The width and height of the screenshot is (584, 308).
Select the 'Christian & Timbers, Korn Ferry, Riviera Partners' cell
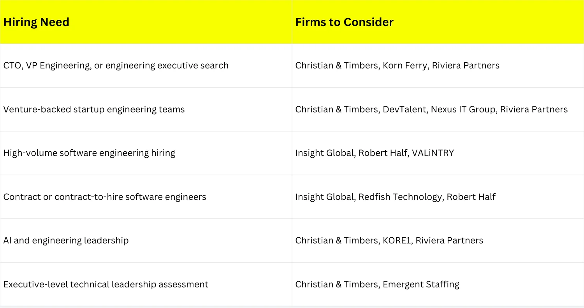pyautogui.click(x=438, y=65)
